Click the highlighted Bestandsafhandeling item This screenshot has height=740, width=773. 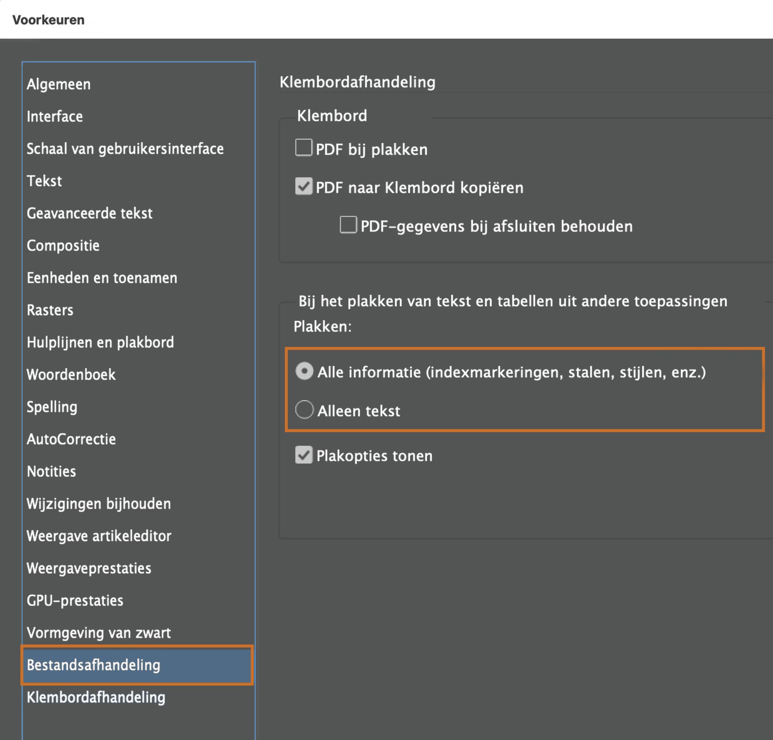93,665
